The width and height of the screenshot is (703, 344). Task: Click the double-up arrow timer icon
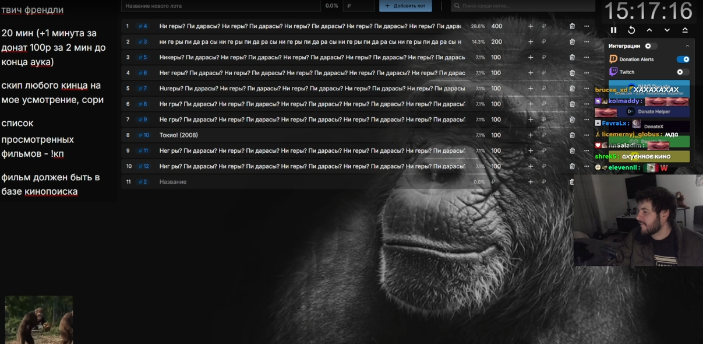(685, 30)
